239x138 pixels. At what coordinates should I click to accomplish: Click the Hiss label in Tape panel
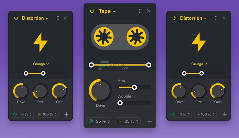point(121,81)
